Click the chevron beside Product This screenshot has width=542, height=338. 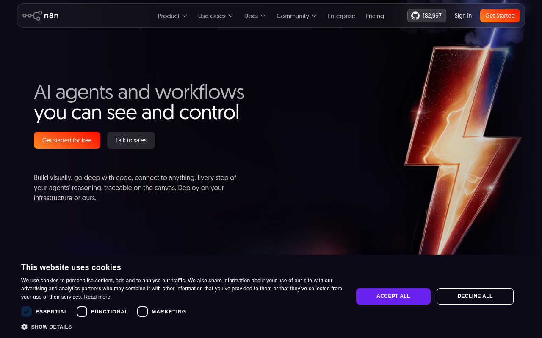point(185,16)
